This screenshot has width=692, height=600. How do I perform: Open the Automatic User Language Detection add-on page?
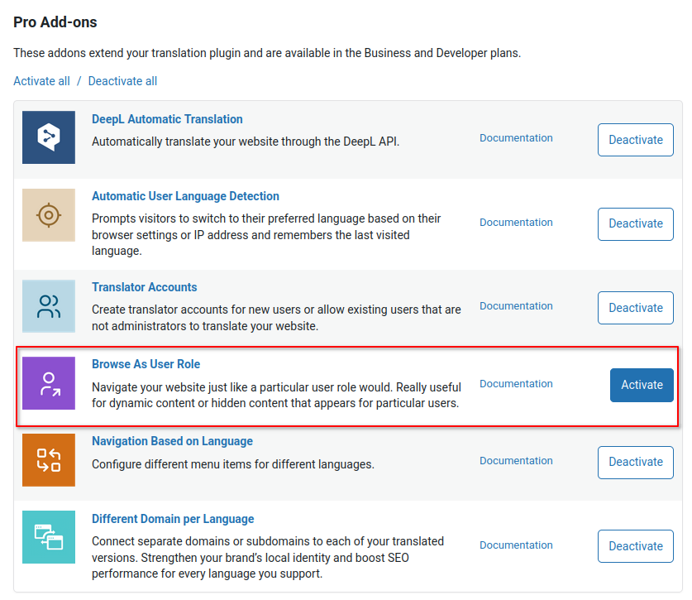(x=185, y=196)
